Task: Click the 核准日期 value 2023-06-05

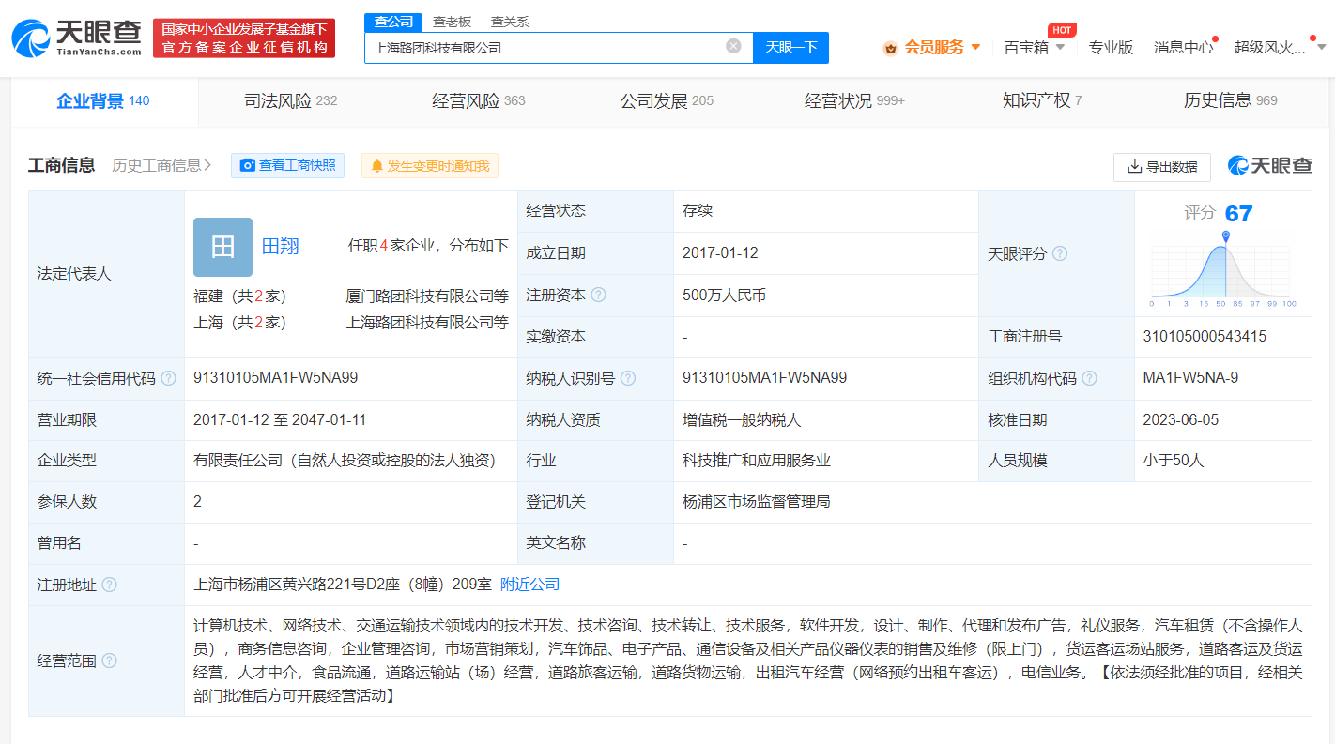Action: tap(1180, 419)
